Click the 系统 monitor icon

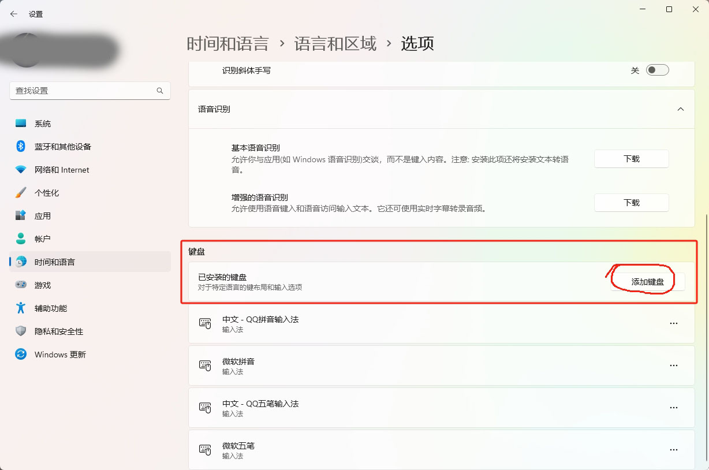tap(21, 124)
